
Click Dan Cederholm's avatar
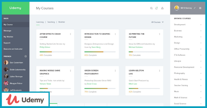6,62
